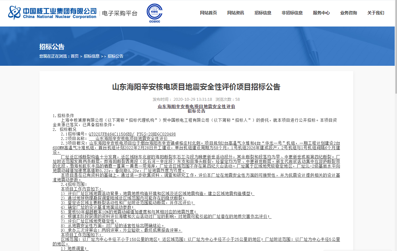Go to the 网站资讯 section
The height and width of the screenshot is (251, 397).
tap(236, 13)
